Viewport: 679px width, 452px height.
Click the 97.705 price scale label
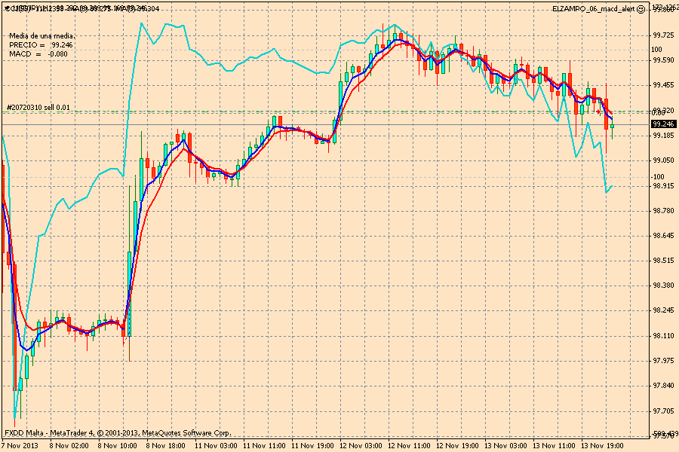pyautogui.click(x=663, y=411)
